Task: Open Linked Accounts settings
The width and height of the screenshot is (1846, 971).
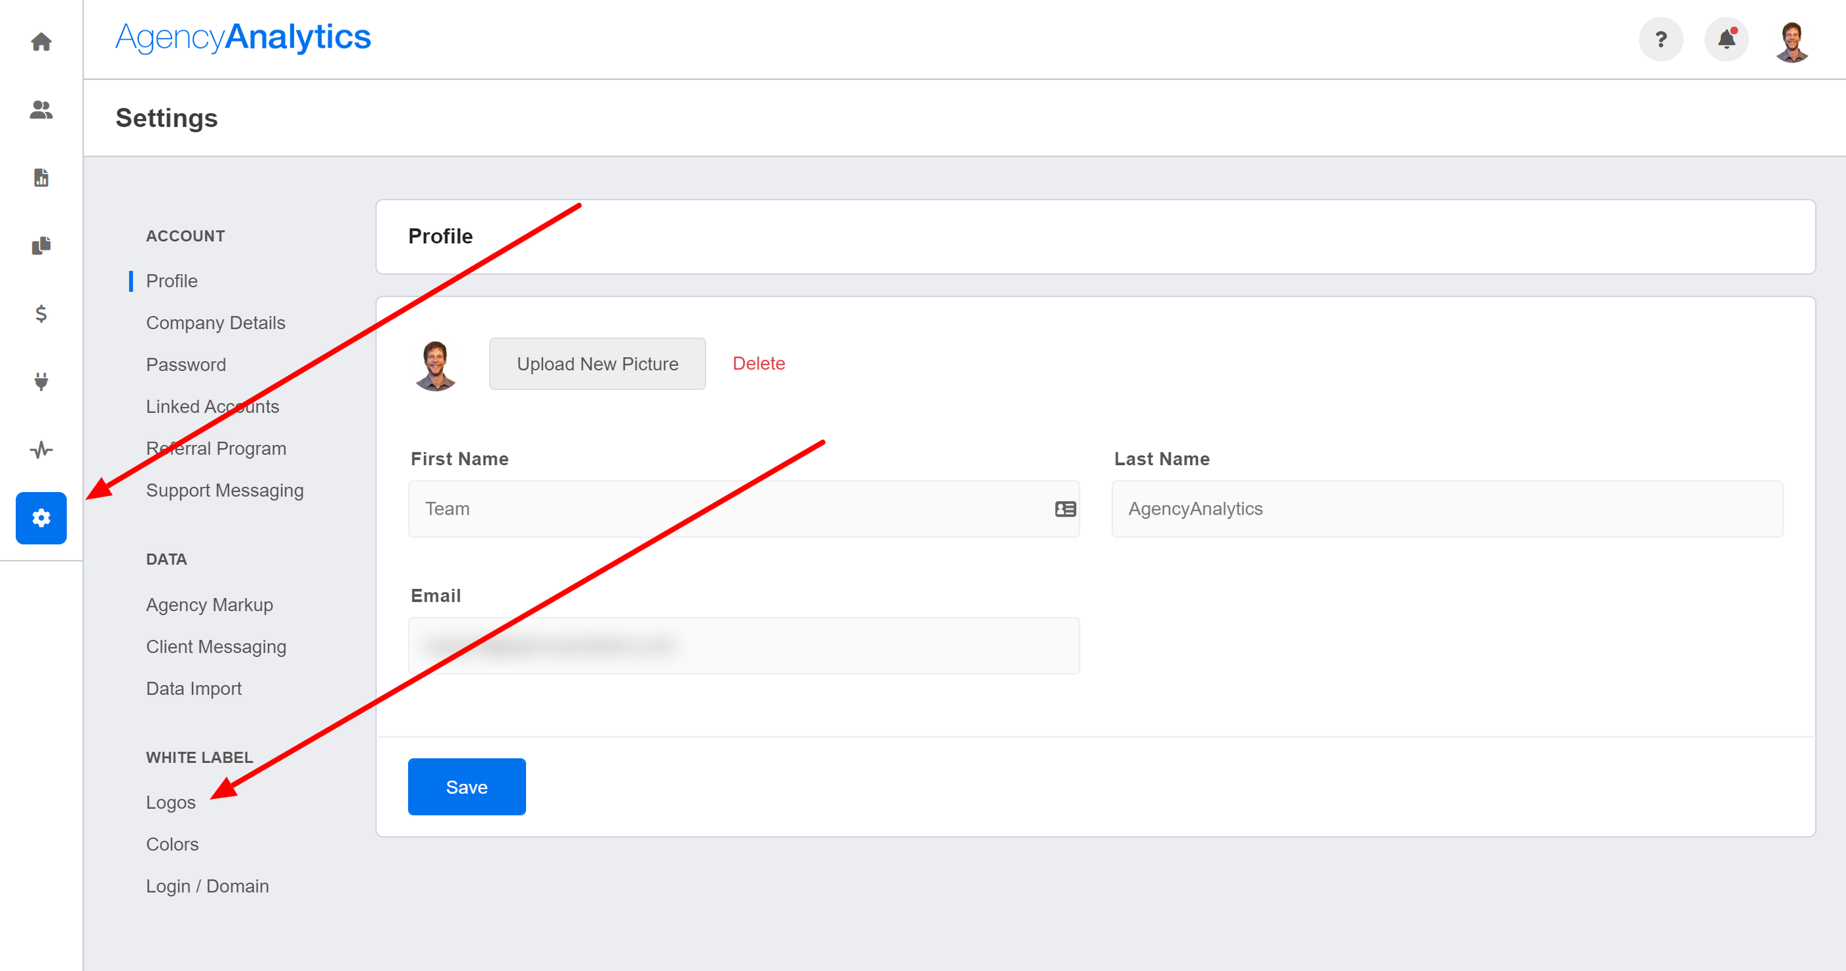Action: (x=212, y=406)
